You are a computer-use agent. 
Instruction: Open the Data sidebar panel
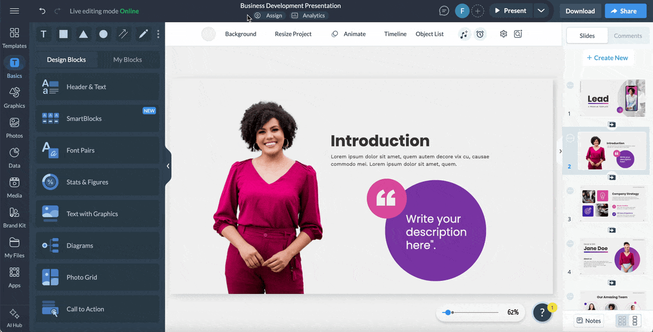tap(15, 157)
